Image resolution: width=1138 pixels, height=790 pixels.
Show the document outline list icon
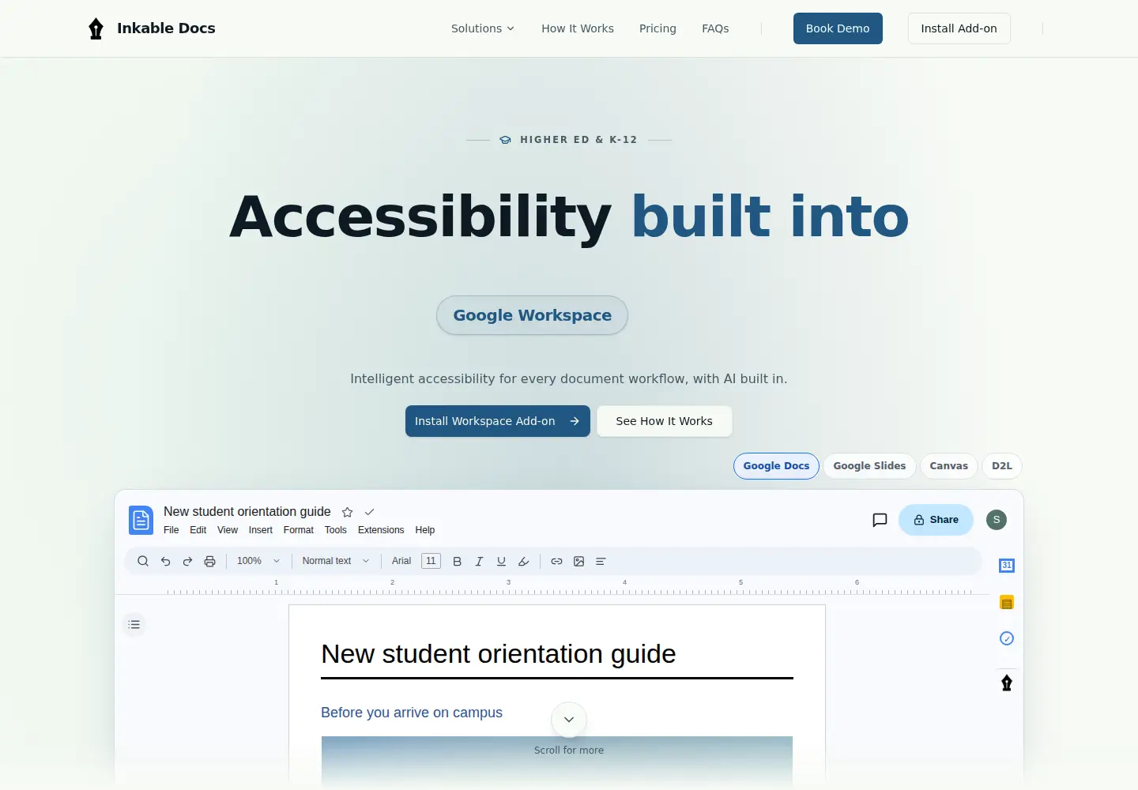(134, 624)
